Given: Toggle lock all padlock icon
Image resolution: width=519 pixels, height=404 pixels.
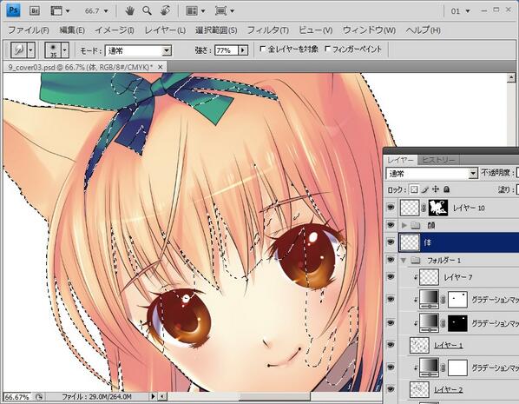Looking at the screenshot, I should (446, 189).
